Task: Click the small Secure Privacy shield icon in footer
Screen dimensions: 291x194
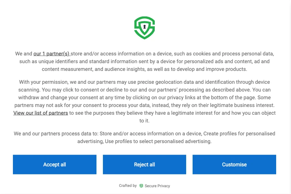Action: [141, 186]
